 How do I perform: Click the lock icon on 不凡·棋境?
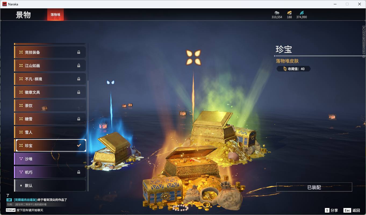tap(79, 79)
